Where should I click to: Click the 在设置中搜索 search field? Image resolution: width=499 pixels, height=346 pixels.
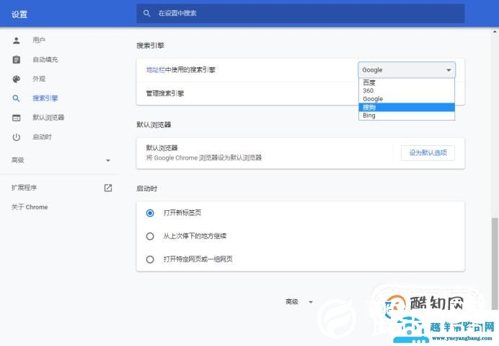click(x=301, y=14)
